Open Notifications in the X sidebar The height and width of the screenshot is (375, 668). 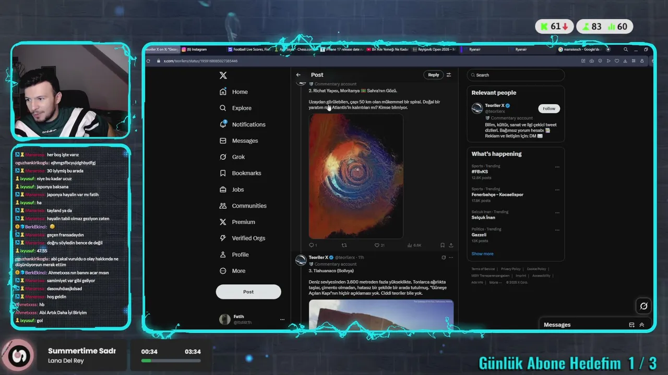pyautogui.click(x=242, y=124)
